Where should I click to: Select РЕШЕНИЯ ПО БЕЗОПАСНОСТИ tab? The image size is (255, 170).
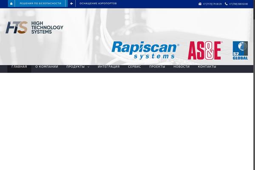click(x=40, y=3)
